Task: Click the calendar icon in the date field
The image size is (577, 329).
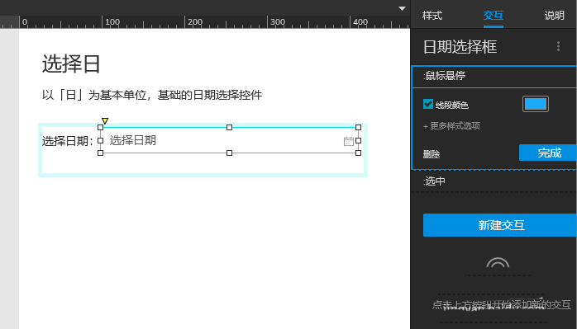Action: 349,141
